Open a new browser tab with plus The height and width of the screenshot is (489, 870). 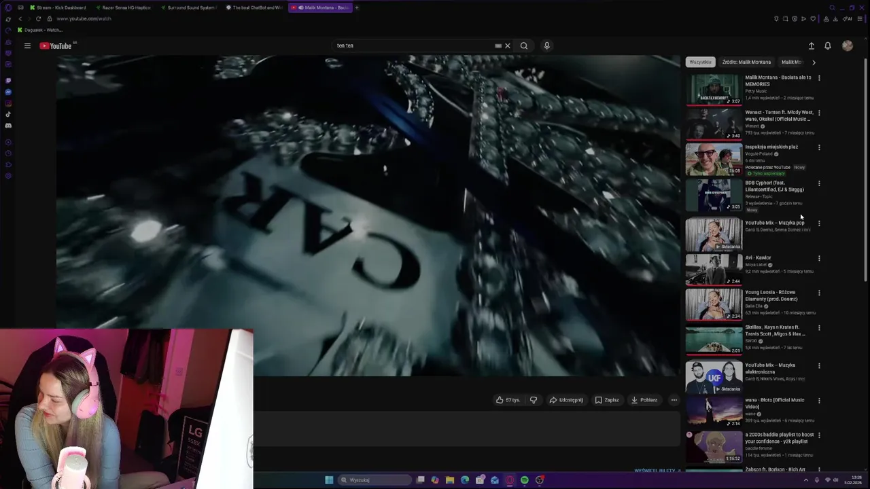click(x=357, y=7)
